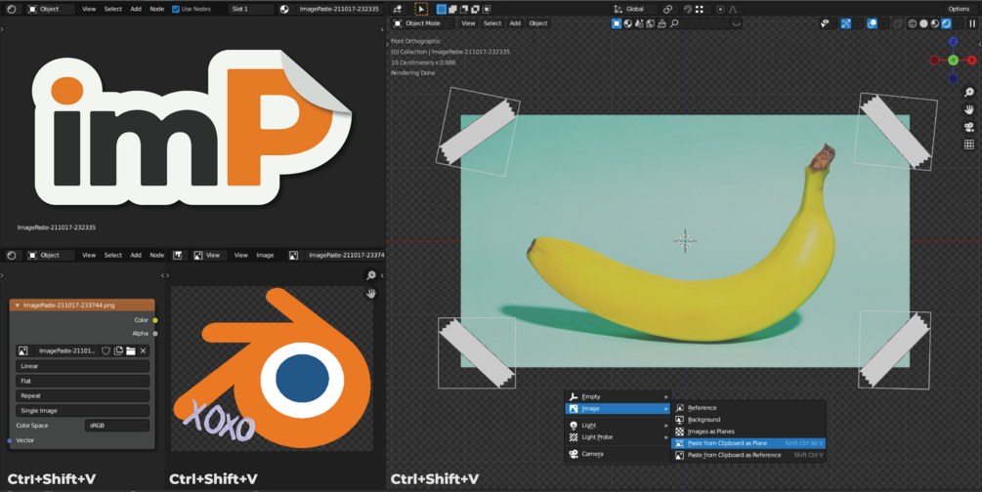Click zoom magnifier in the image editor
Viewport: 982px width, 492px height.
[x=370, y=275]
